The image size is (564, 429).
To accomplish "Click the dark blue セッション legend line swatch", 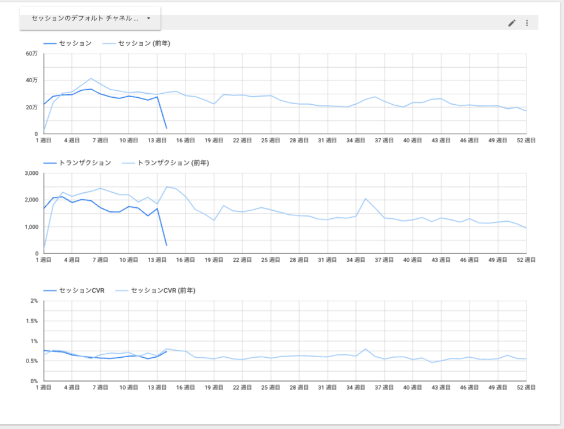I will [50, 43].
